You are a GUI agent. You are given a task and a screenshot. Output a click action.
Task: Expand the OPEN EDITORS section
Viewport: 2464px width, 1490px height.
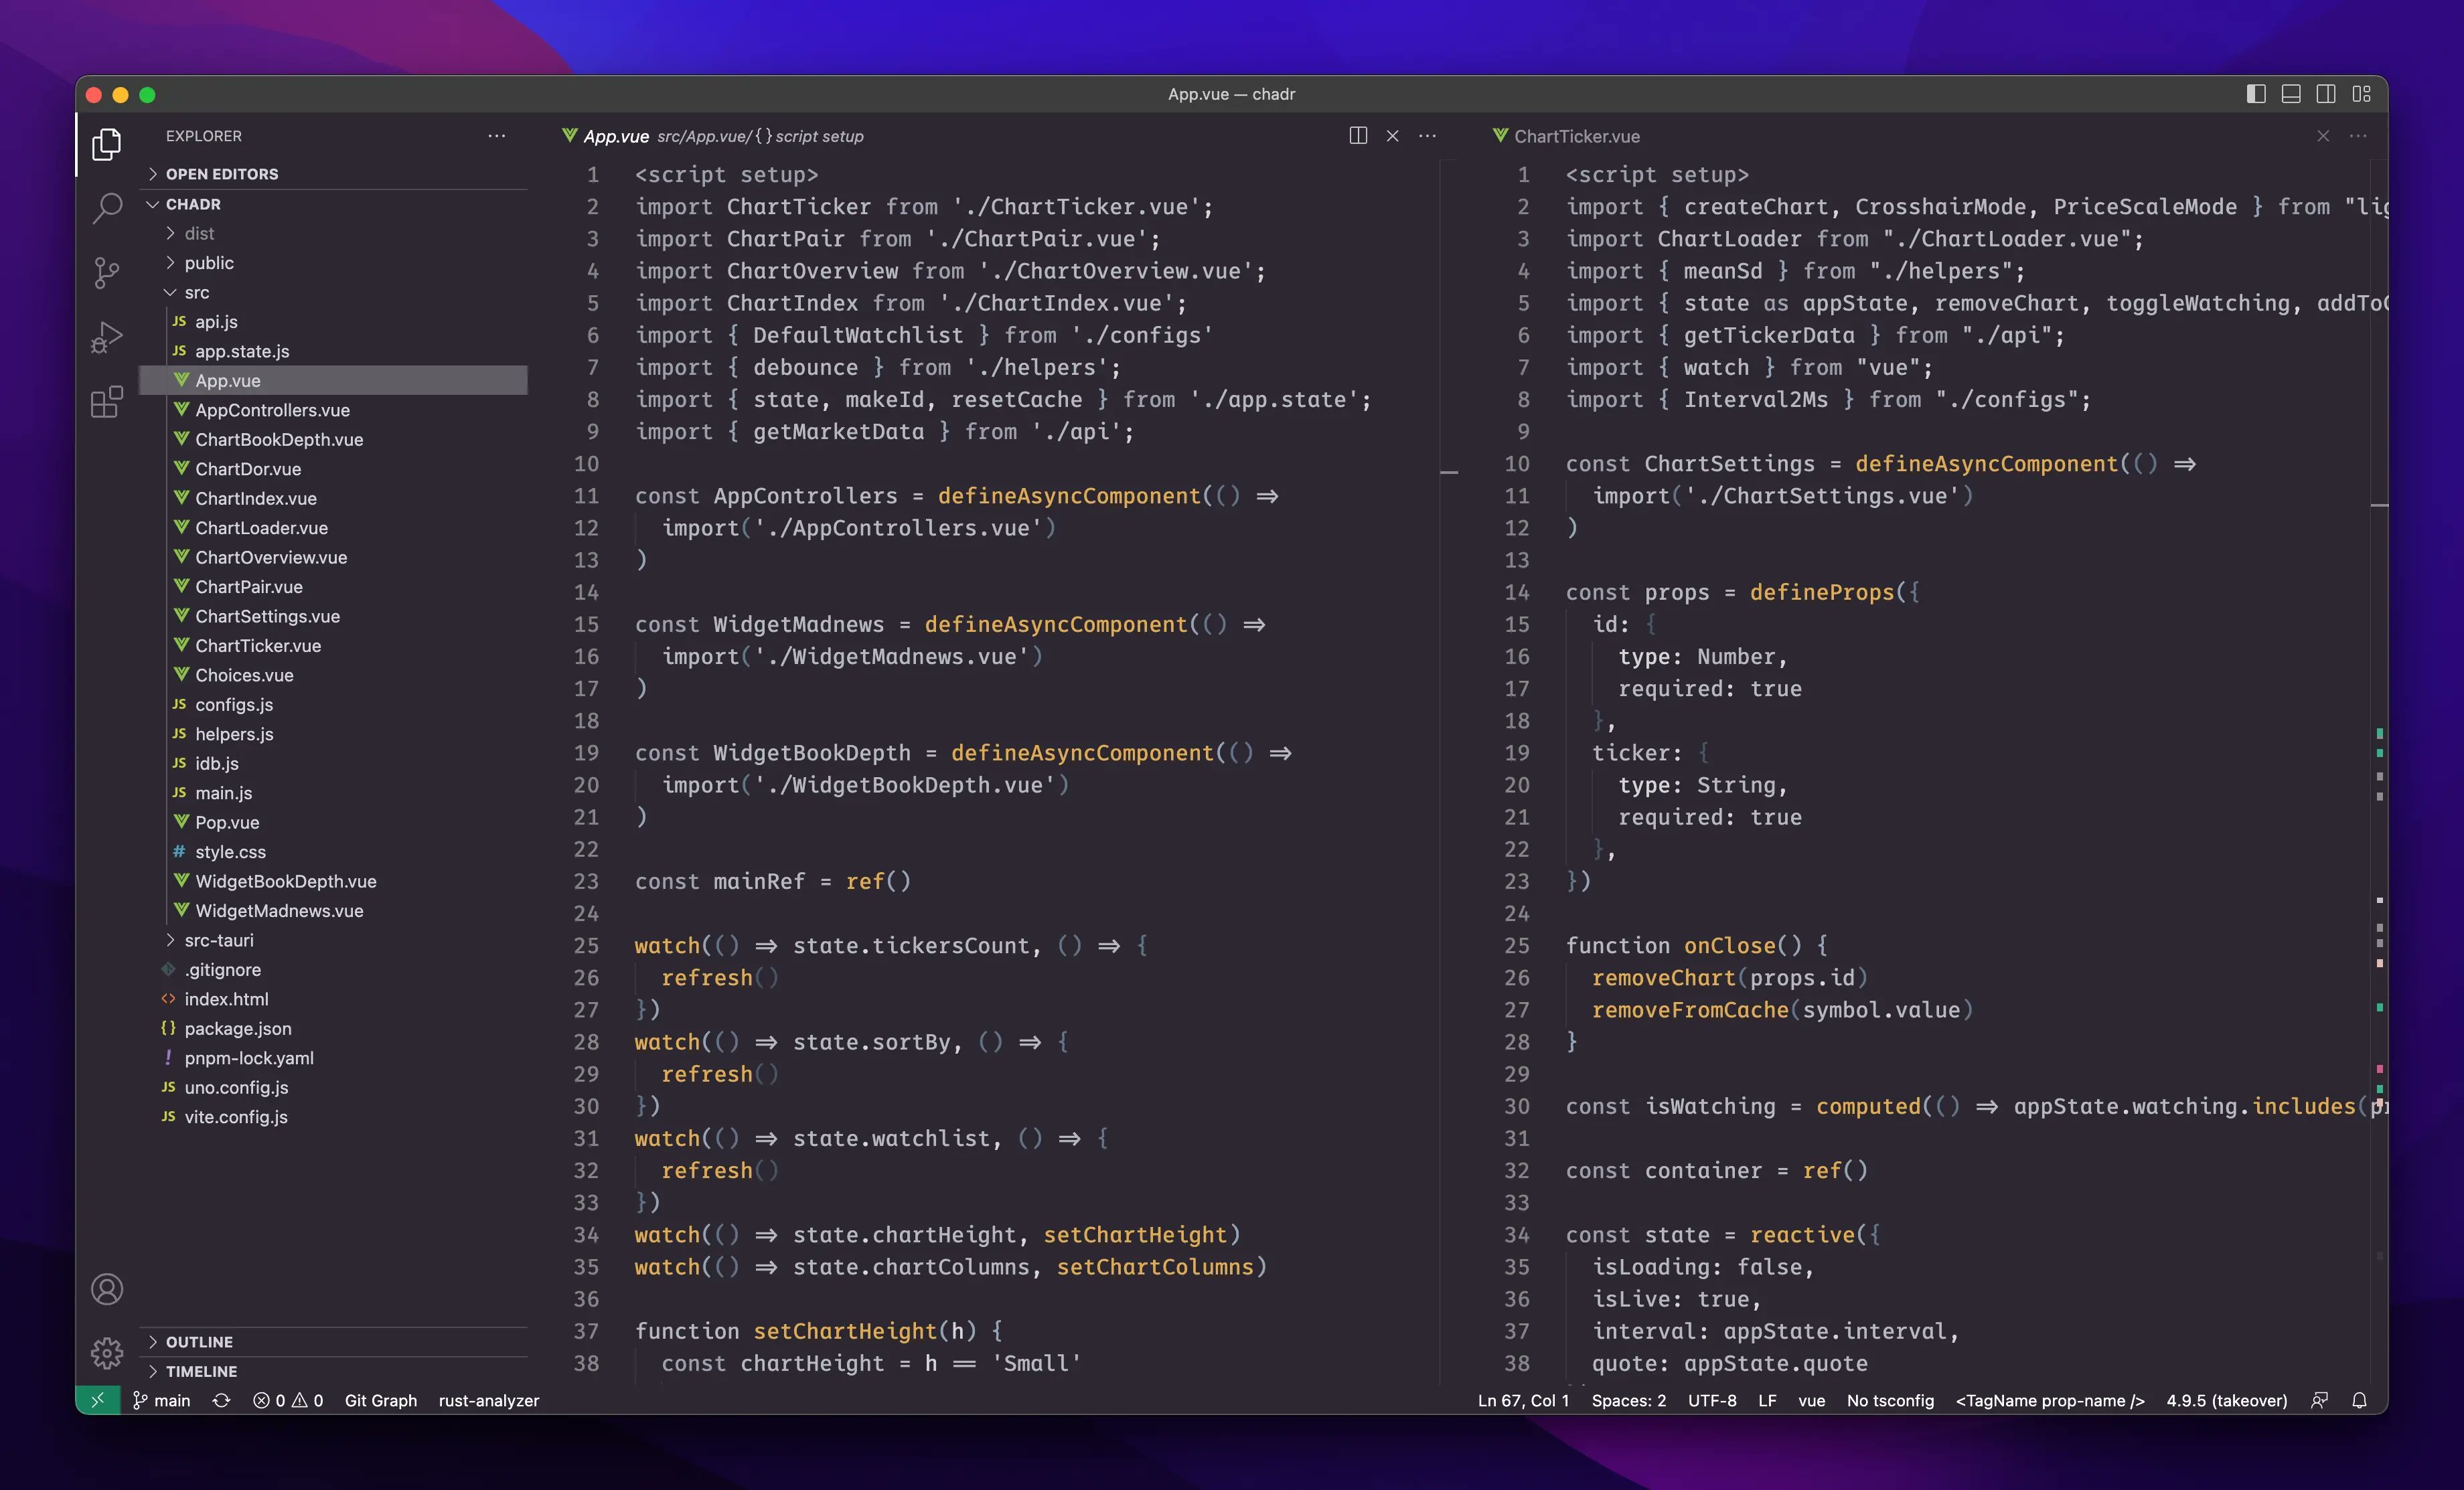222,174
